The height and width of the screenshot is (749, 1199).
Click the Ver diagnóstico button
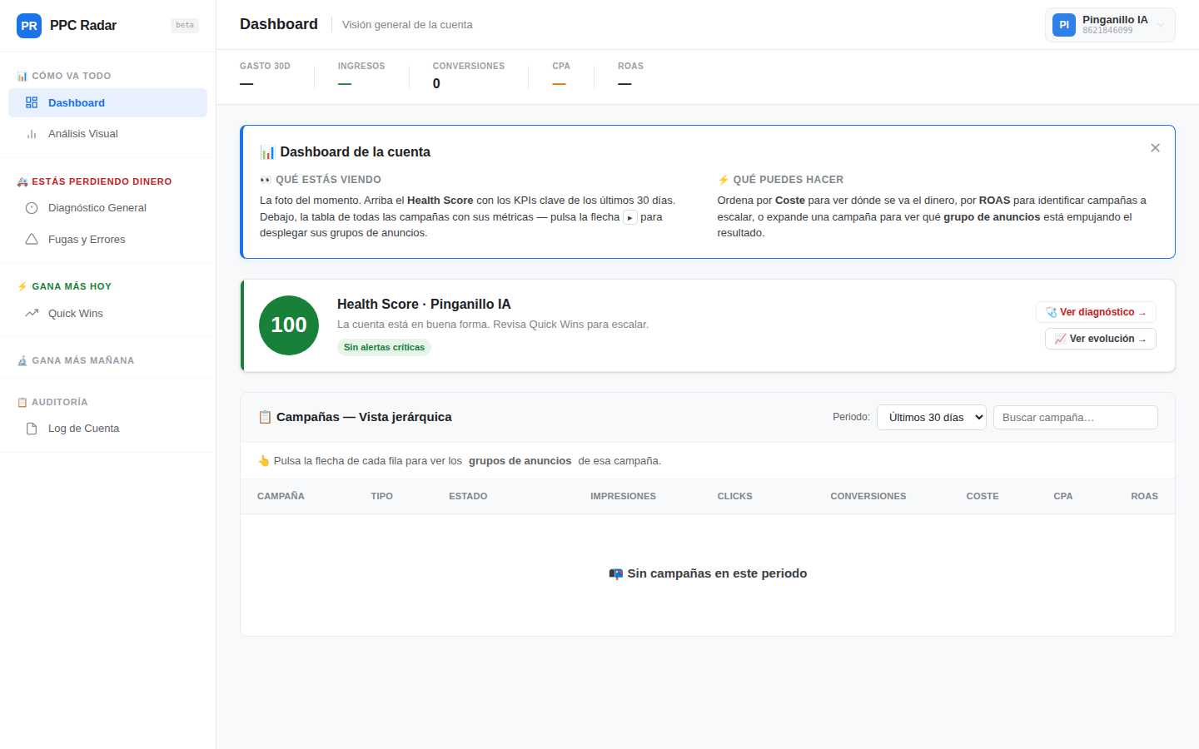(1096, 312)
